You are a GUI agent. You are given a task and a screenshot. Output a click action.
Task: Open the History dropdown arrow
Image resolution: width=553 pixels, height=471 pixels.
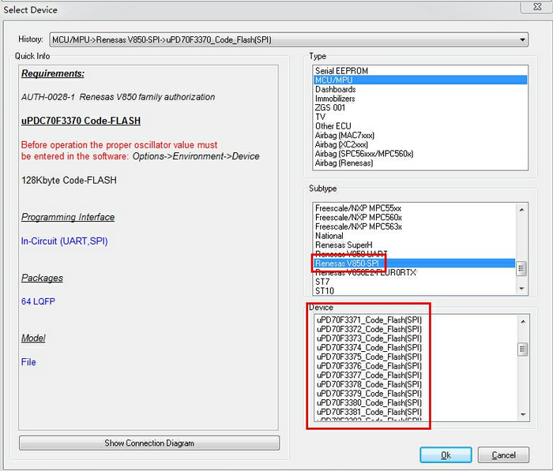click(522, 39)
